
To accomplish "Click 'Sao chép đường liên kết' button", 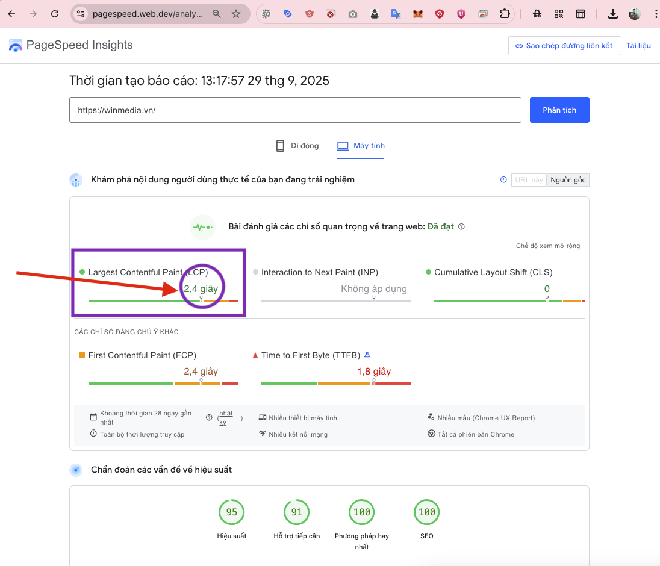I will (564, 46).
